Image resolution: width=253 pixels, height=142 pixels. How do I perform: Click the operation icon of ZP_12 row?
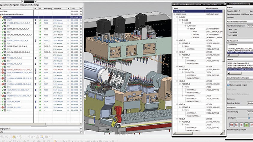[5, 93]
